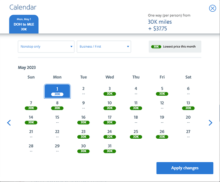Screen dimensions: 220x182
Task: Choose May 5 on the calendar
Action: click(162, 91)
